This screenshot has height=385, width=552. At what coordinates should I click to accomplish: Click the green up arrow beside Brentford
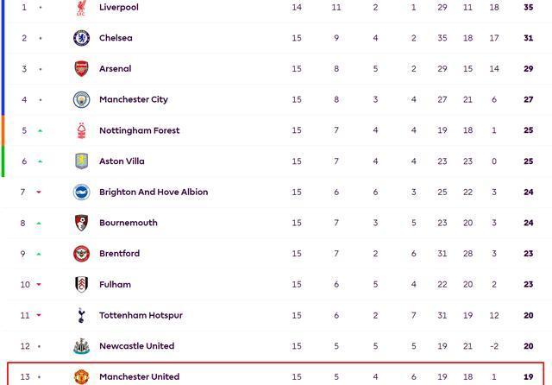(39, 254)
